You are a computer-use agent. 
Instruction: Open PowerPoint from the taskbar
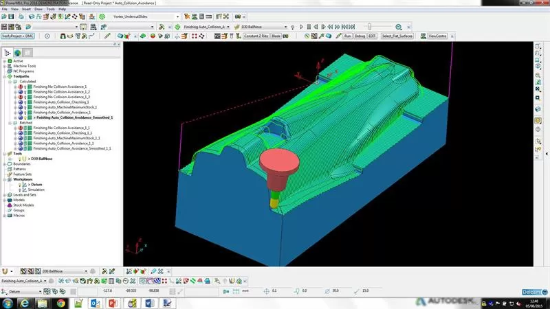113,303
